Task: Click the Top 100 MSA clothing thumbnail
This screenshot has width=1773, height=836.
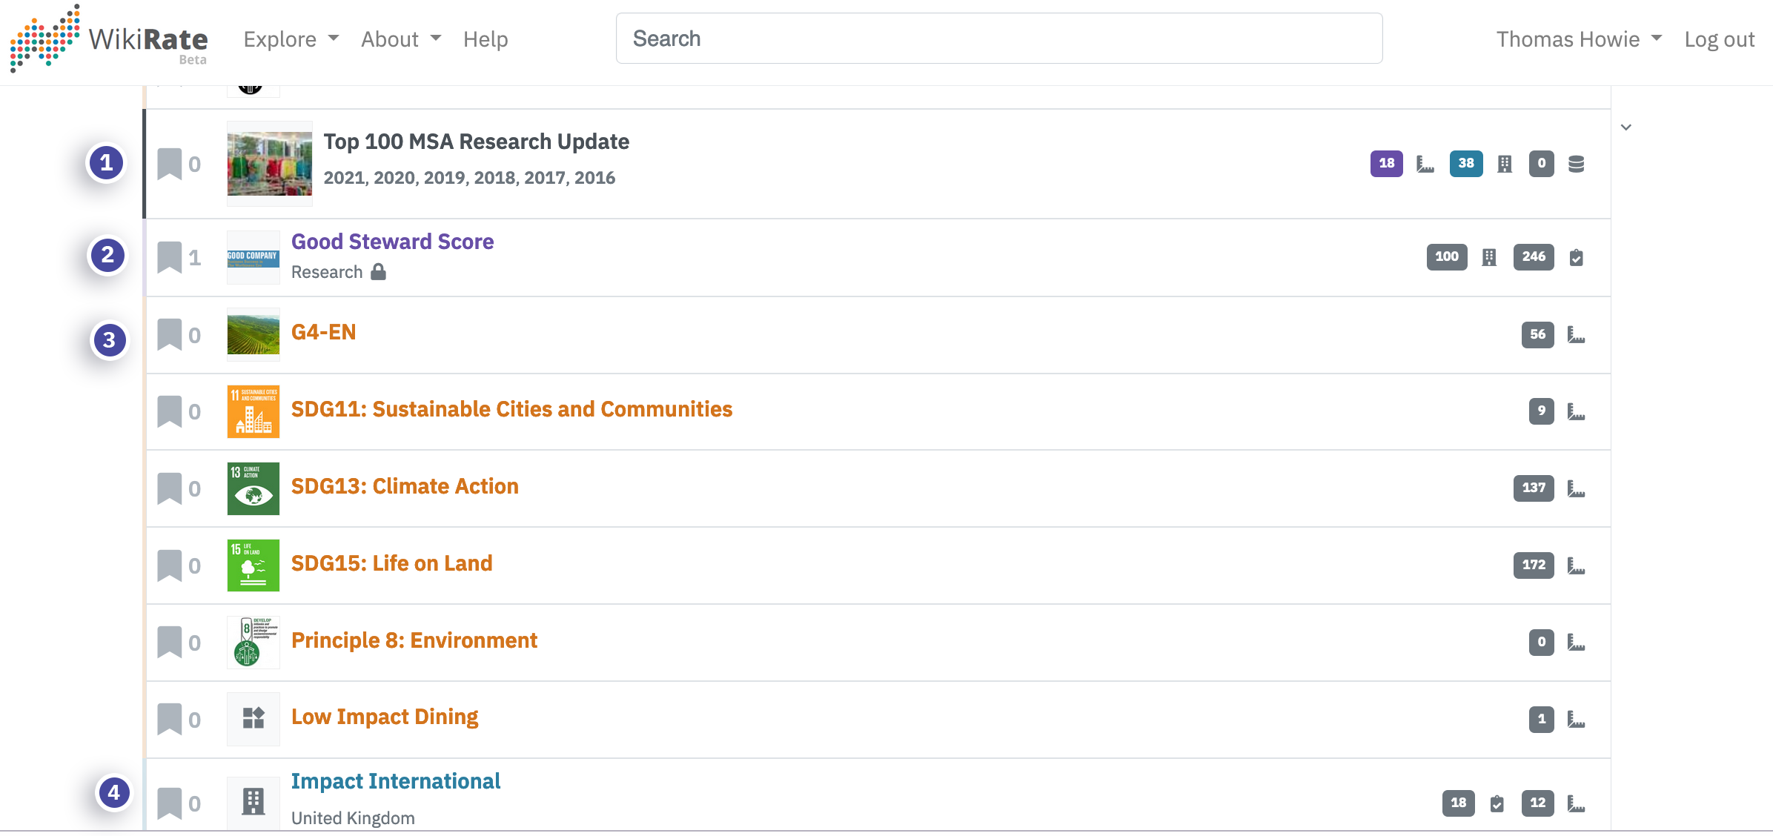Action: coord(270,164)
